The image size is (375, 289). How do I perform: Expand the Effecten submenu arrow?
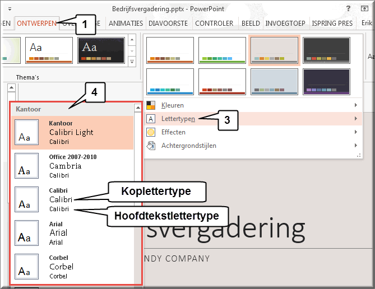click(356, 132)
